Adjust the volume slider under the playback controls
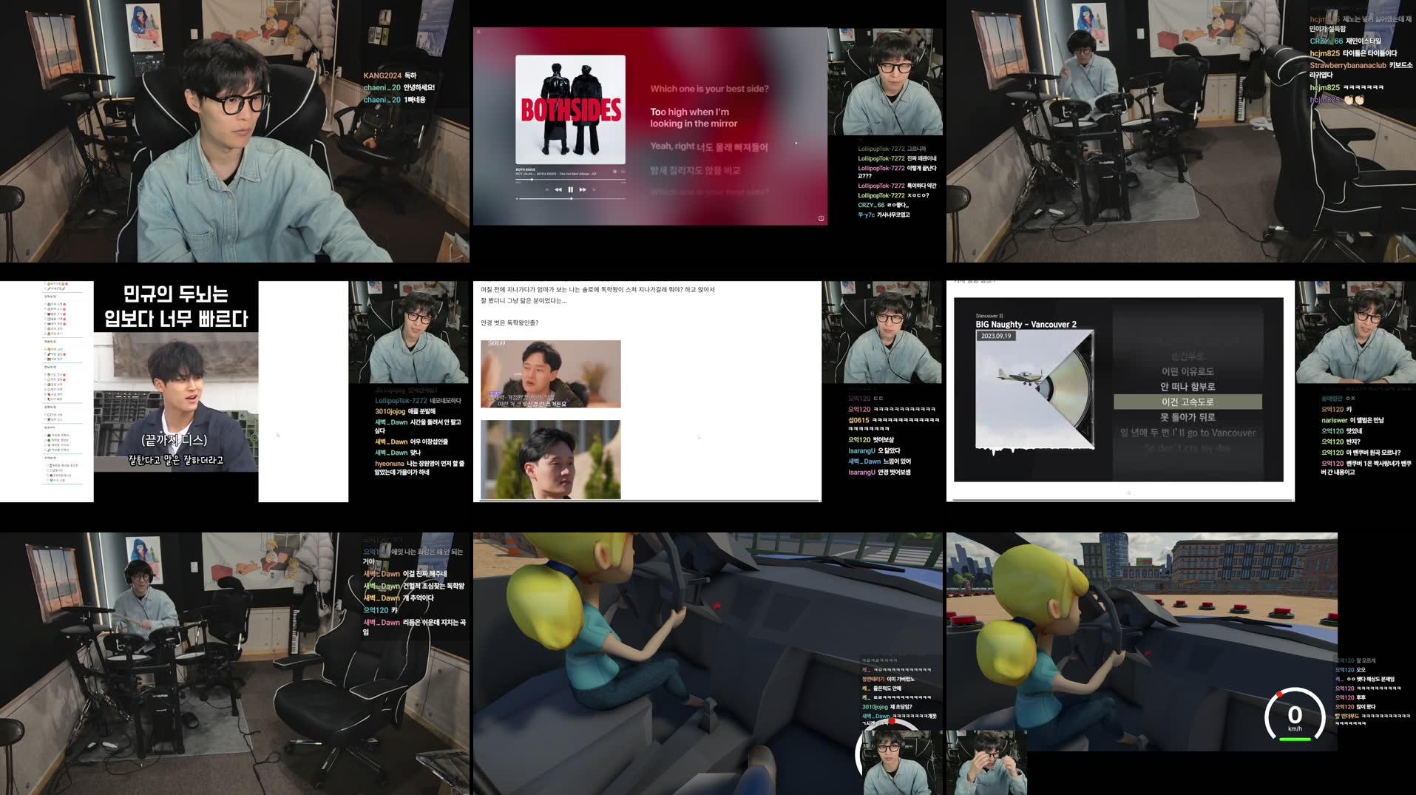Screen dimensions: 1416x795 click(572, 198)
